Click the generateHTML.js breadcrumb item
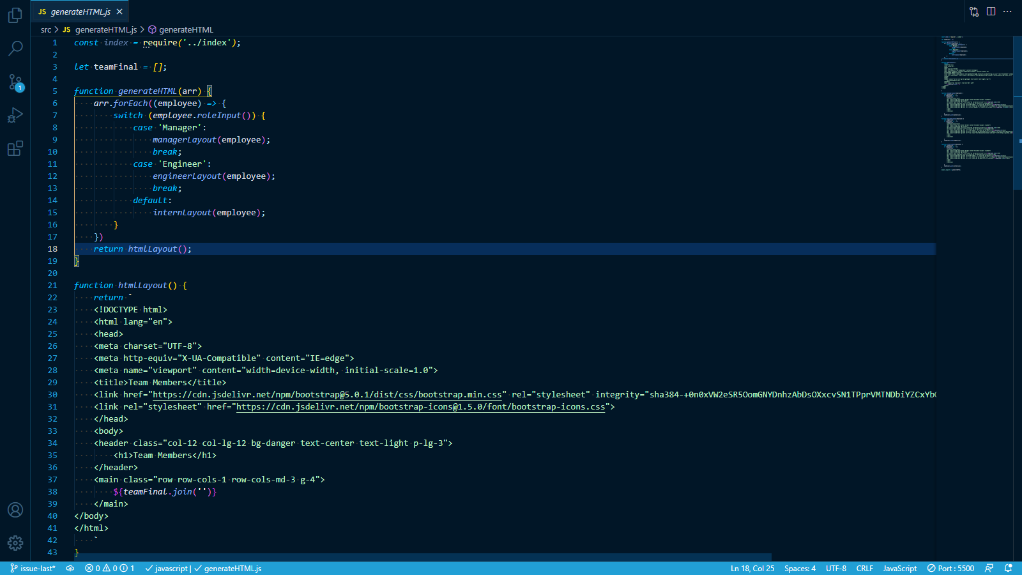Viewport: 1022px width, 575px height. coord(106,29)
